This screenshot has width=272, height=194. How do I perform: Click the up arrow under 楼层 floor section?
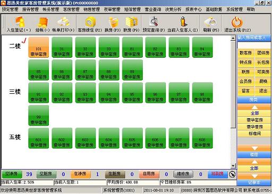point(254,162)
